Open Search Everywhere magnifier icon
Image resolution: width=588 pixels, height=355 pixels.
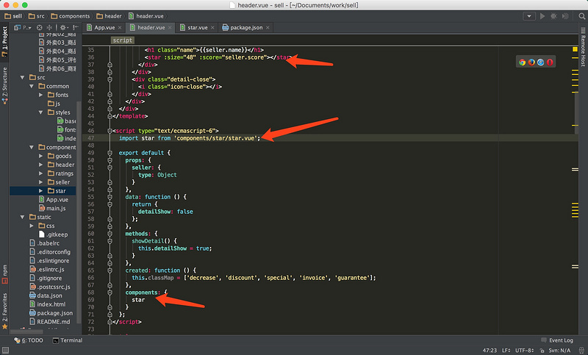click(582, 16)
